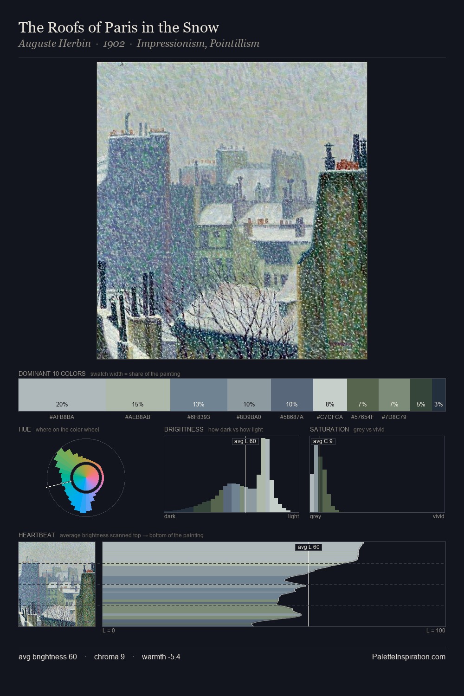464x696 pixels.
Task: Click the SATURATION section heading
Action: tap(329, 429)
